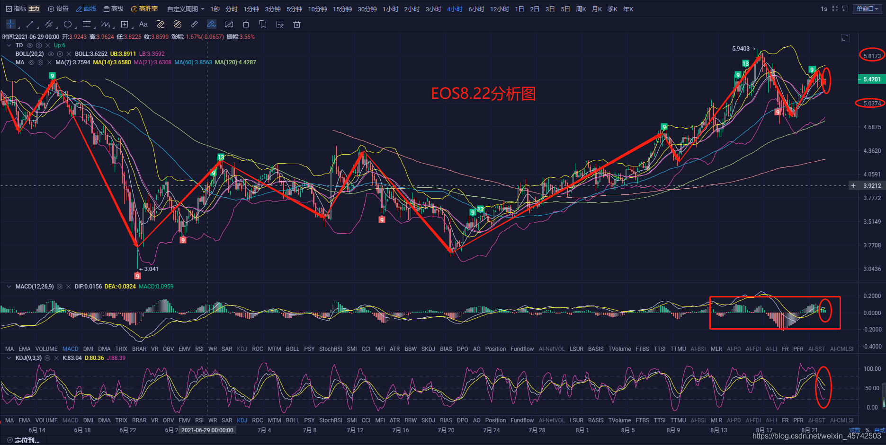Select the trend line drawing tool
Viewport: 886px width, 445px height.
29,24
